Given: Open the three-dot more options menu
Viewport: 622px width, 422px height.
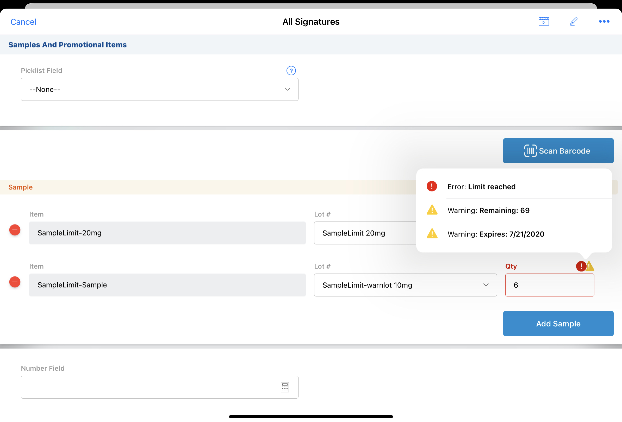Looking at the screenshot, I should [x=604, y=21].
